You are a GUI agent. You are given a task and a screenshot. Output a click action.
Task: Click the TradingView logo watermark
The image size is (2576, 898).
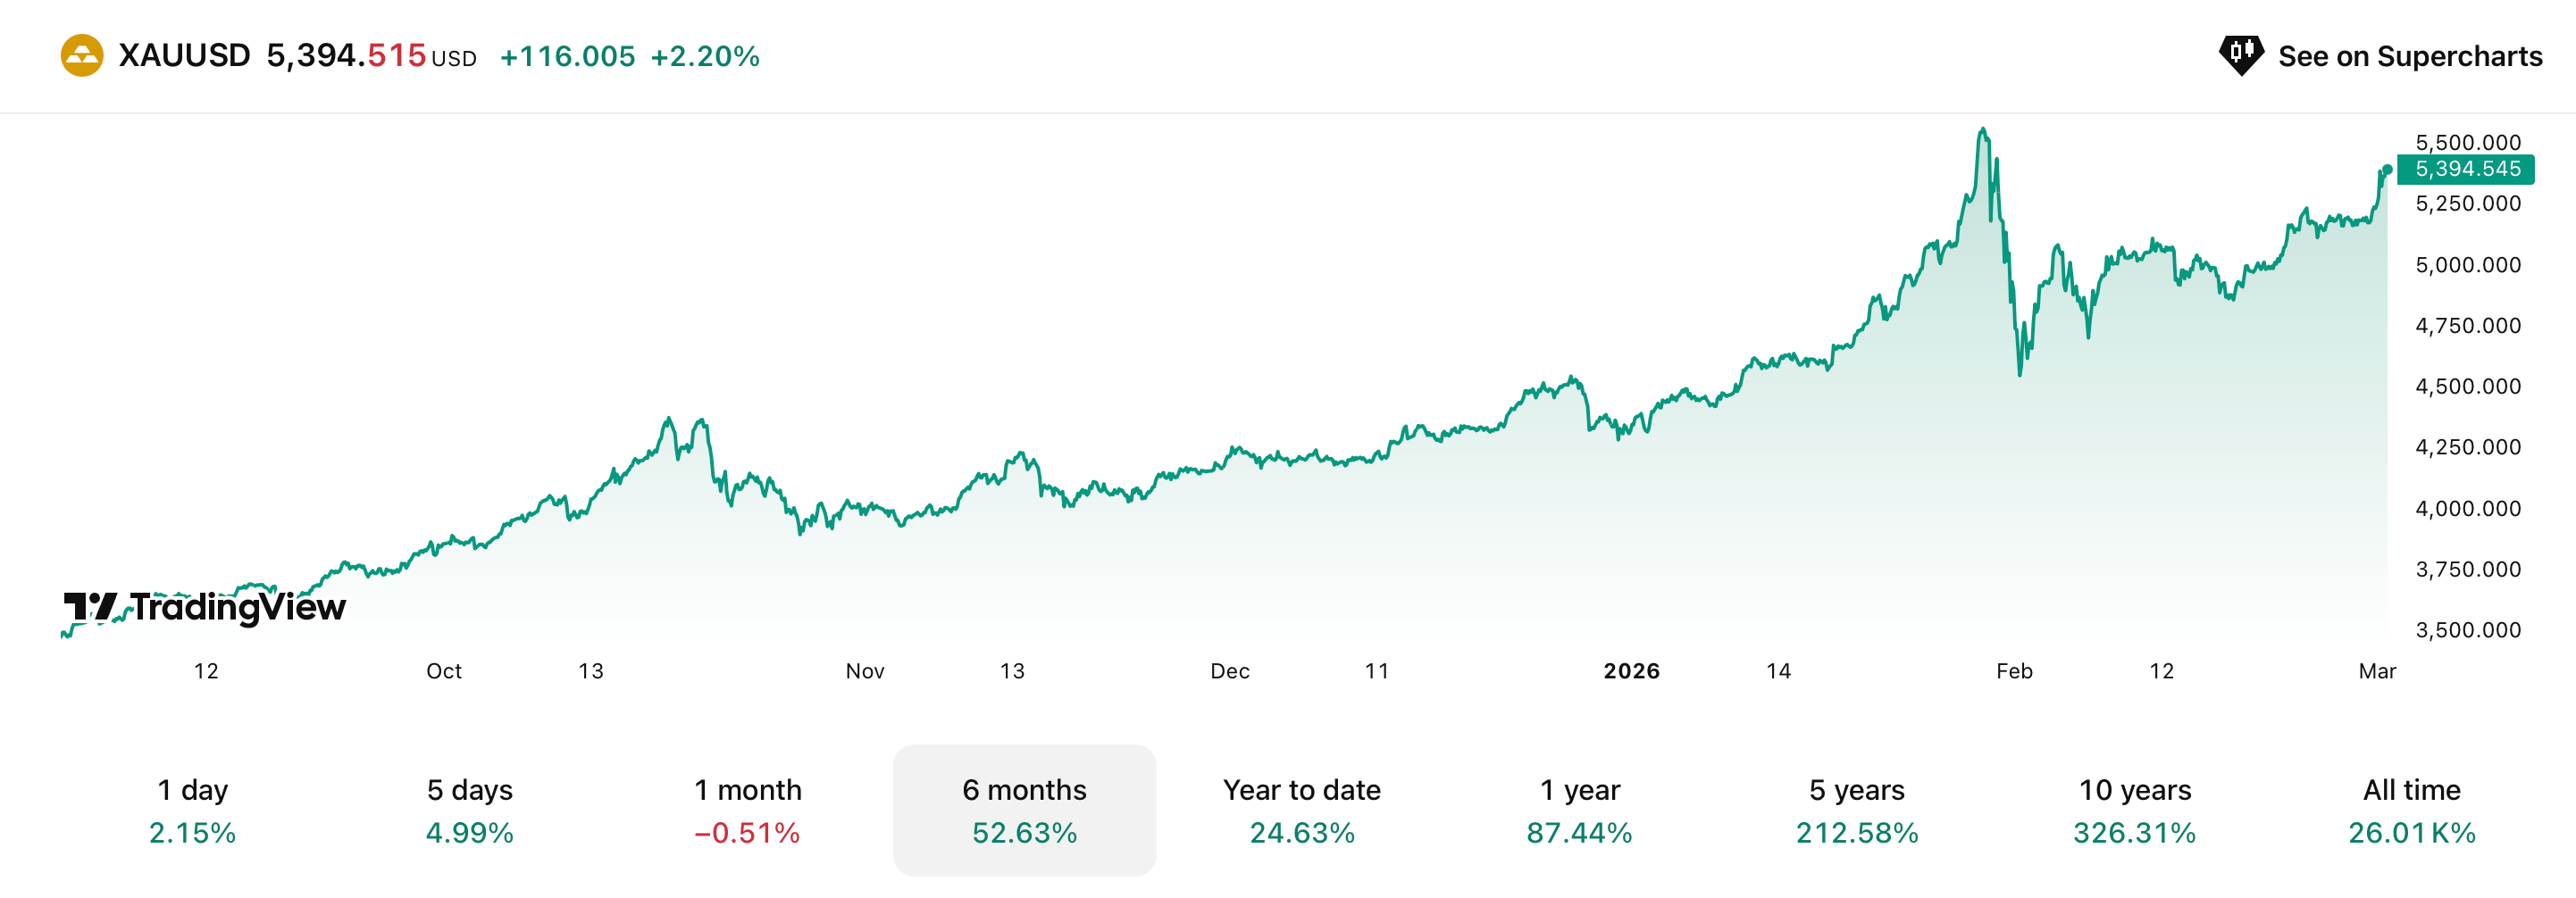coord(205,606)
